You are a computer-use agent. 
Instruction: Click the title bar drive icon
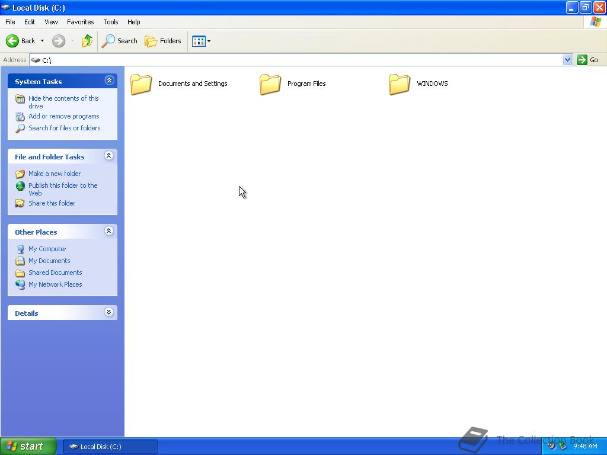point(6,7)
